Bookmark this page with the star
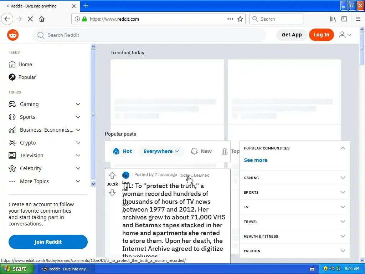The width and height of the screenshot is (365, 274). click(240, 19)
